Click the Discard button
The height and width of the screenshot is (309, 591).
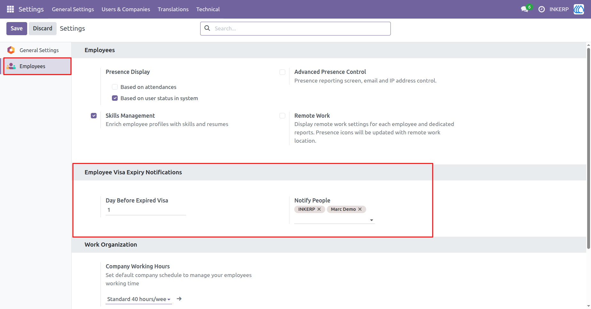pos(43,28)
